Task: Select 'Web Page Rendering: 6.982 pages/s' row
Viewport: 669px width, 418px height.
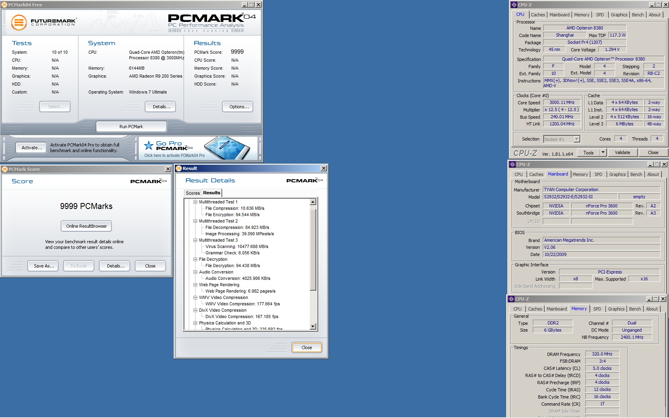Action: [x=241, y=291]
